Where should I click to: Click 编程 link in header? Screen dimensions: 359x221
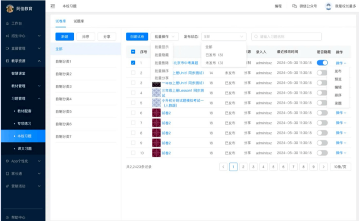point(278,6)
